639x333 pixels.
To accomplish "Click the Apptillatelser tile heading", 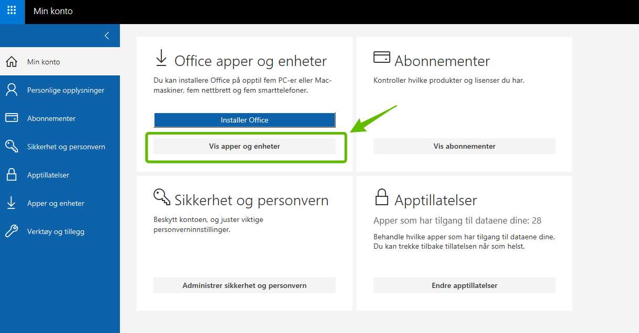I will point(436,201).
